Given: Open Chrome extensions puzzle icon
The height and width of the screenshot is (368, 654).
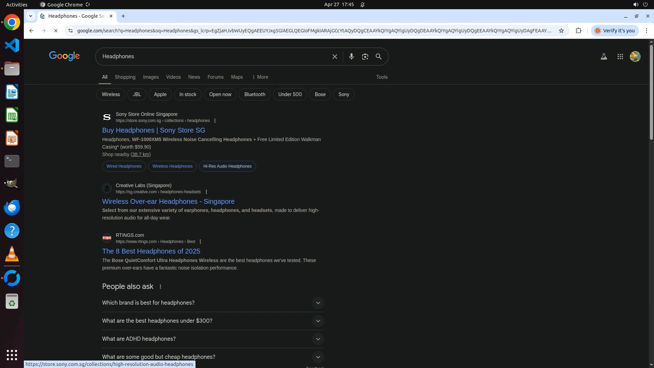Looking at the screenshot, I should [x=578, y=31].
